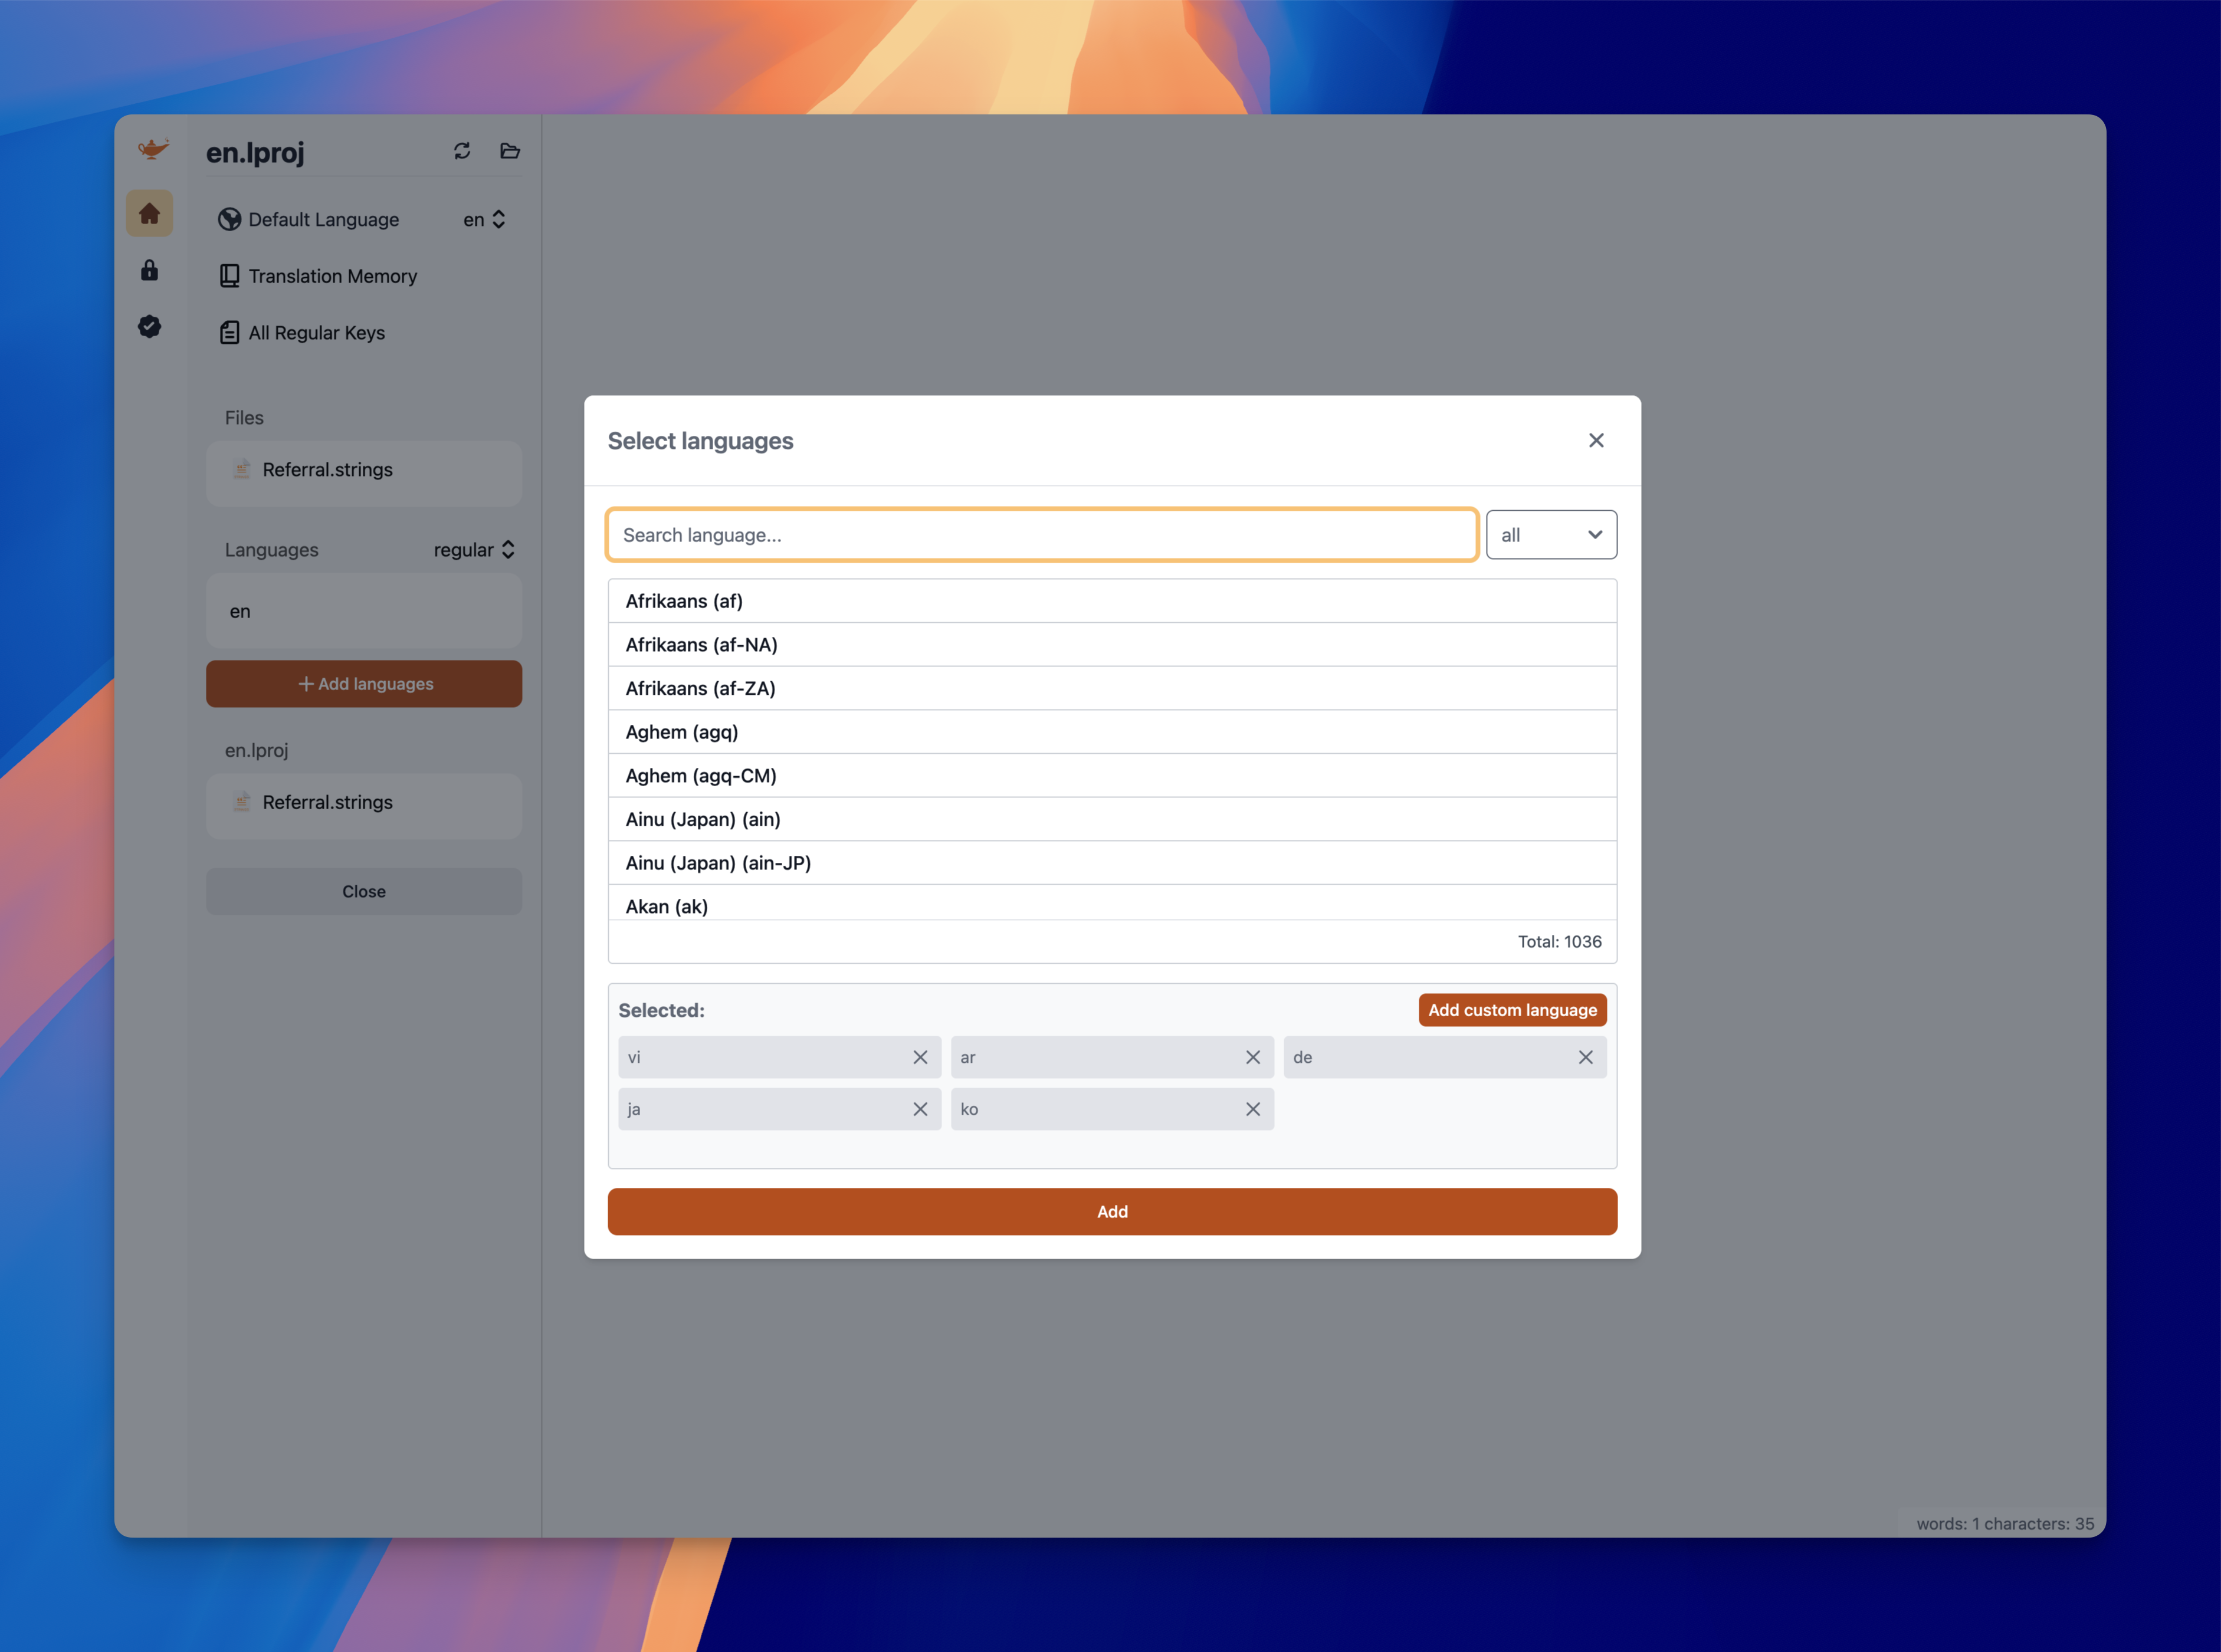Remove the 'ko' selected language
This screenshot has width=2221, height=1652.
[1252, 1109]
